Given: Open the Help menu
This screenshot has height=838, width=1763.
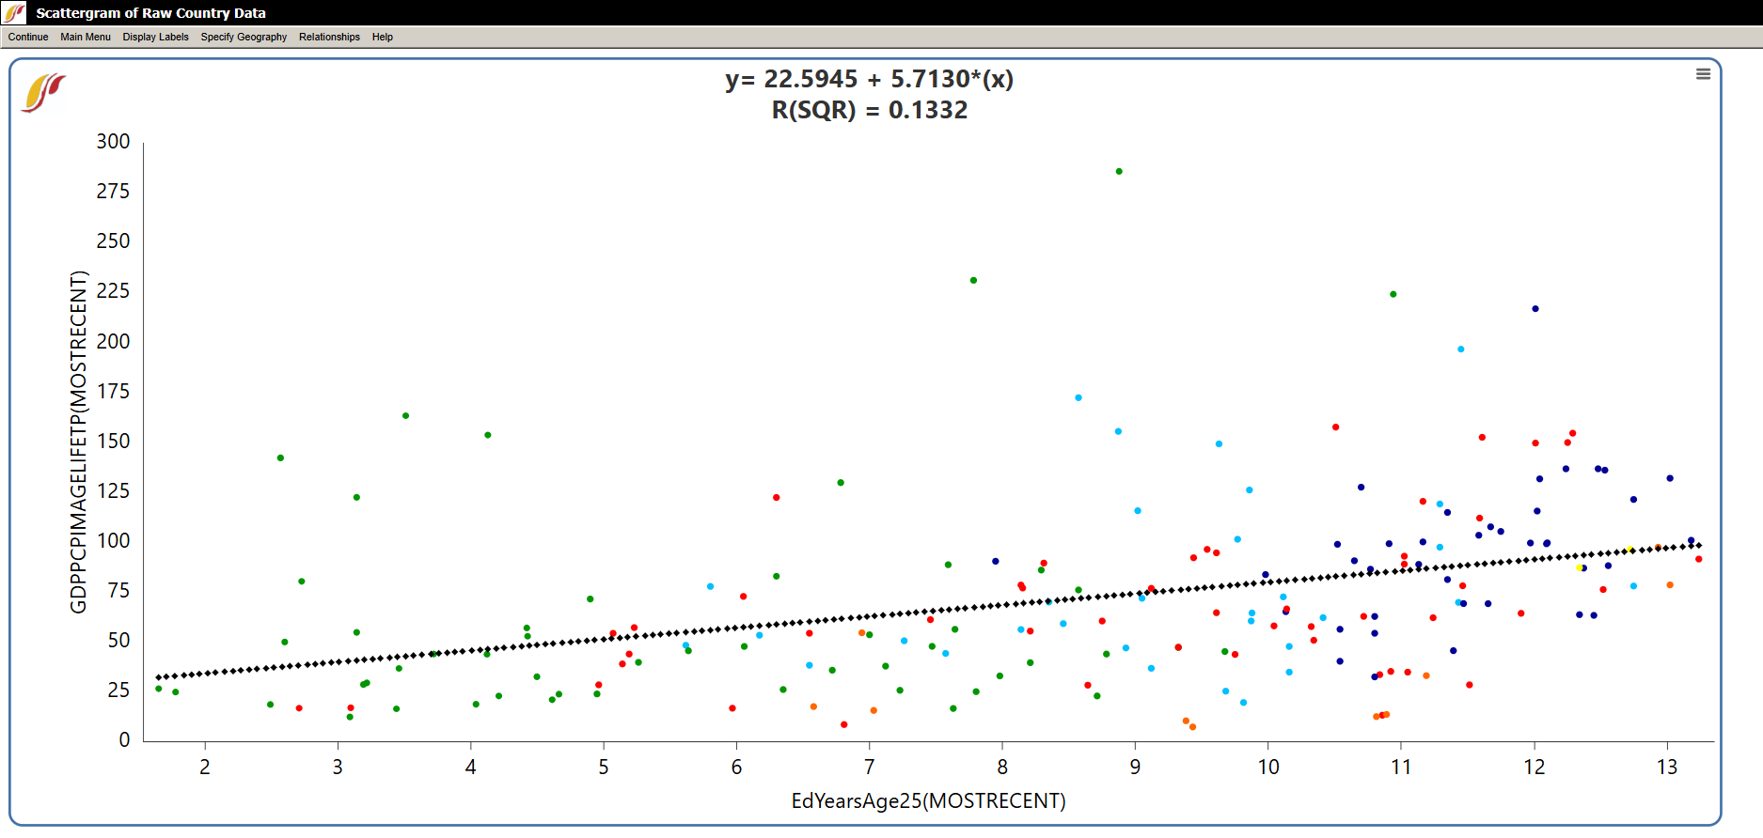Looking at the screenshot, I should (x=383, y=37).
